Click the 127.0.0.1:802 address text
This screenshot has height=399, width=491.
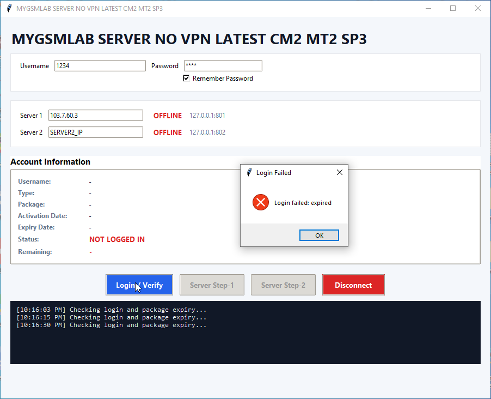tap(207, 132)
